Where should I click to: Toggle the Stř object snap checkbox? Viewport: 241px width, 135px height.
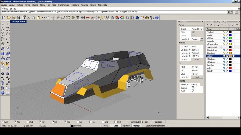[53, 122]
